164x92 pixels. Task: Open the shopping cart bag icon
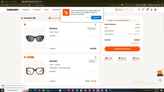click(x=147, y=10)
